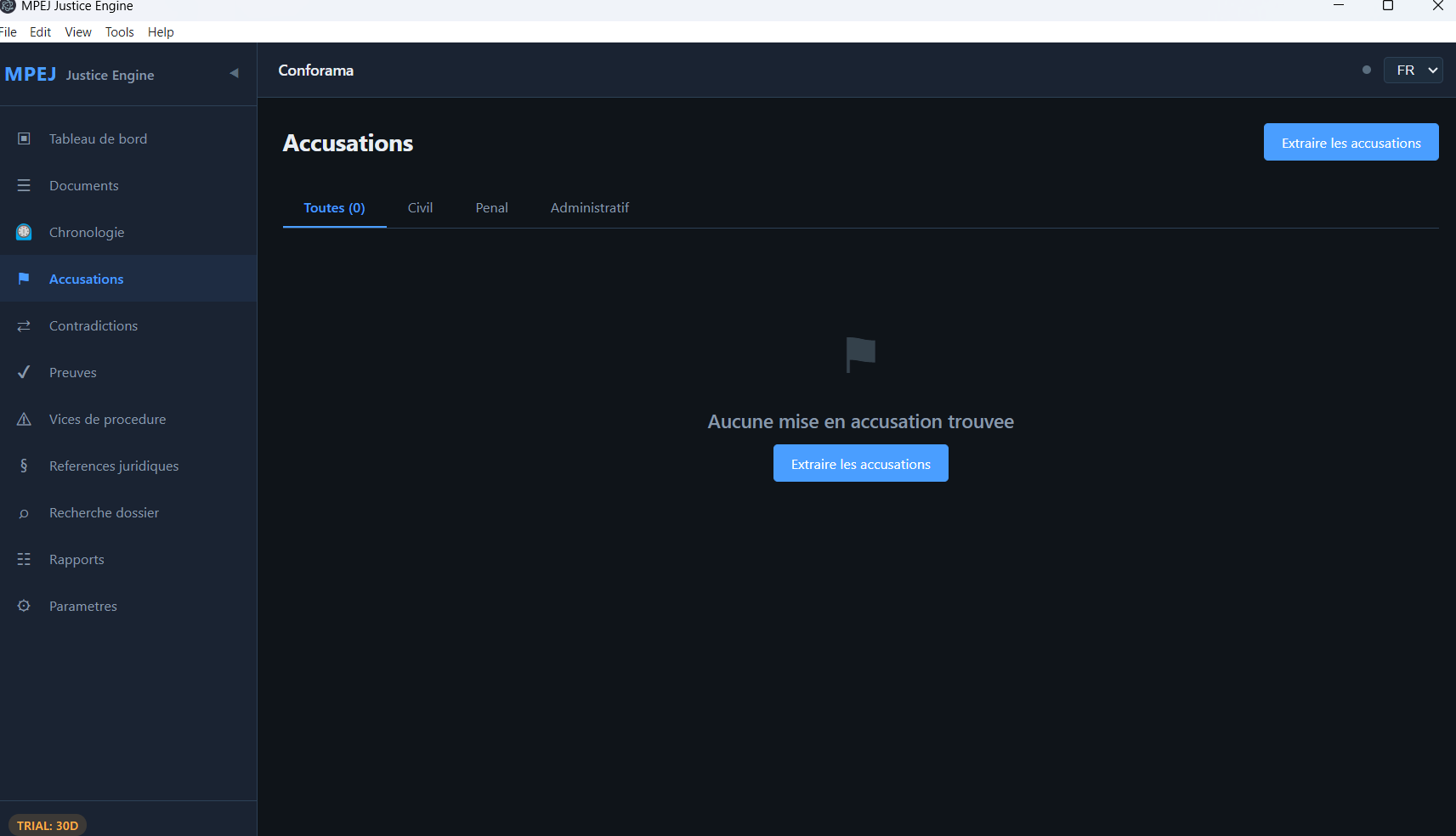Viewport: 1456px width, 836px height.
Task: Click the Recherche dossier magnifier icon
Action: click(24, 513)
